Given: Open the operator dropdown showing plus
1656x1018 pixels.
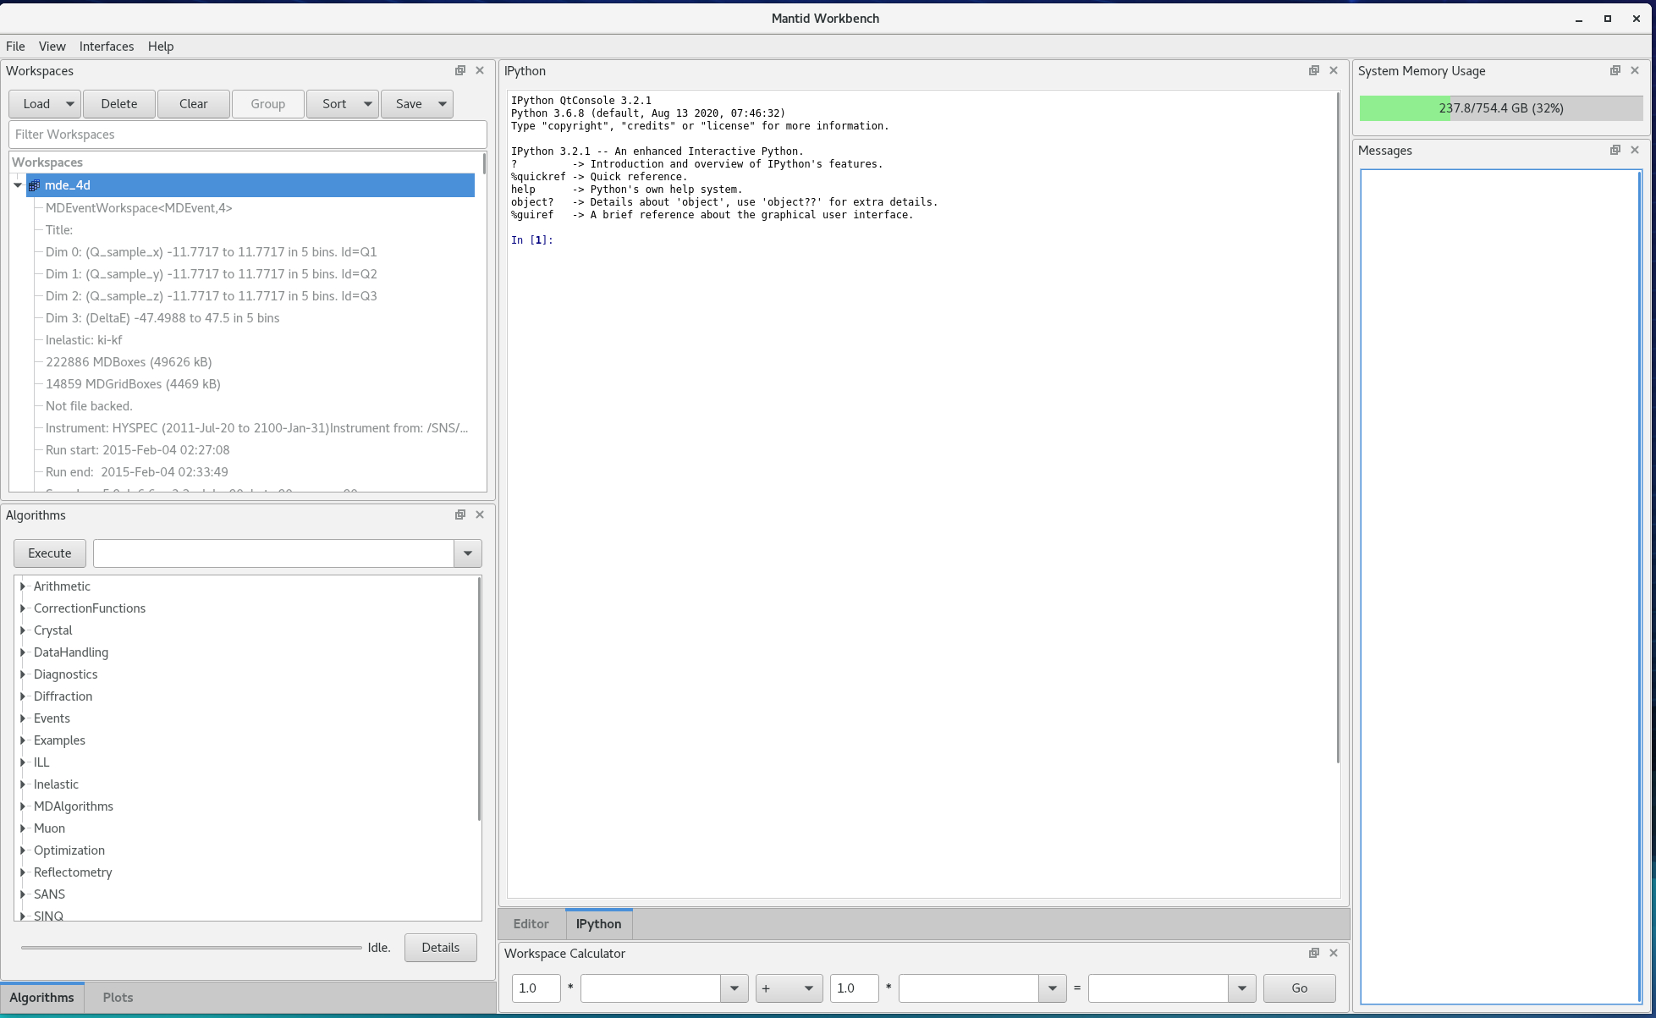Looking at the screenshot, I should point(789,988).
